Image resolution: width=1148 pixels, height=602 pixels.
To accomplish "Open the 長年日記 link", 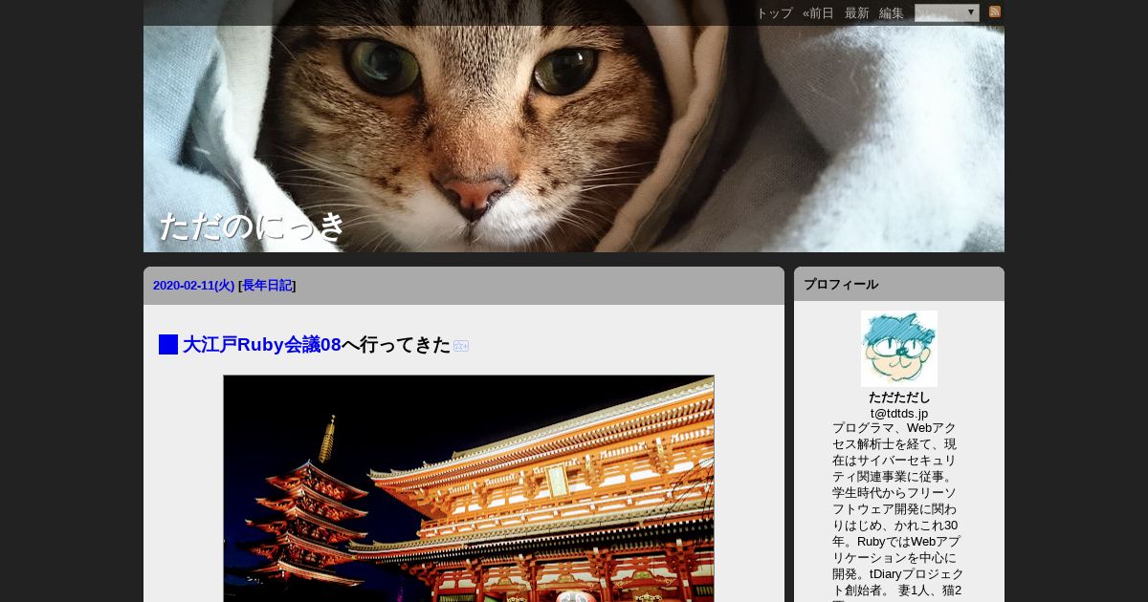I will [x=267, y=286].
